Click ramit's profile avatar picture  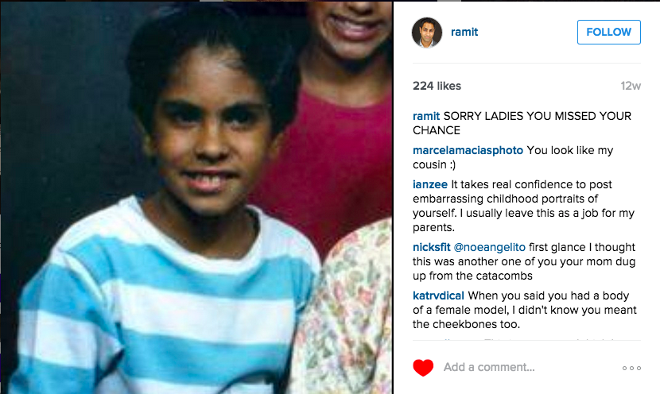[427, 33]
